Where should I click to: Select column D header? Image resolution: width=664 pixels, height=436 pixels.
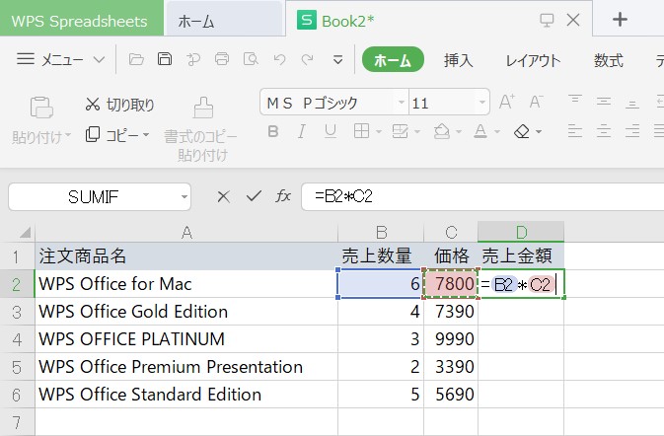coord(521,232)
